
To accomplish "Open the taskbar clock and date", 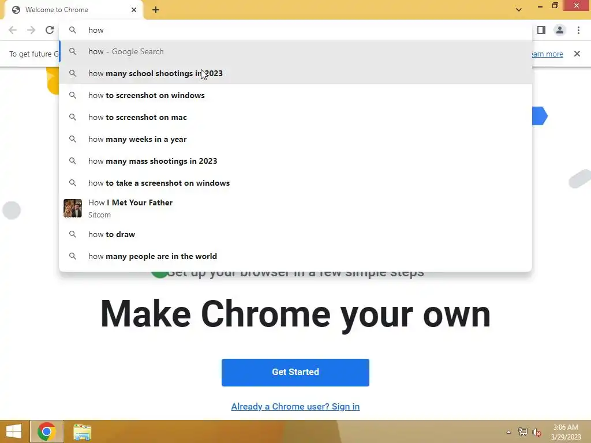I will (566, 432).
